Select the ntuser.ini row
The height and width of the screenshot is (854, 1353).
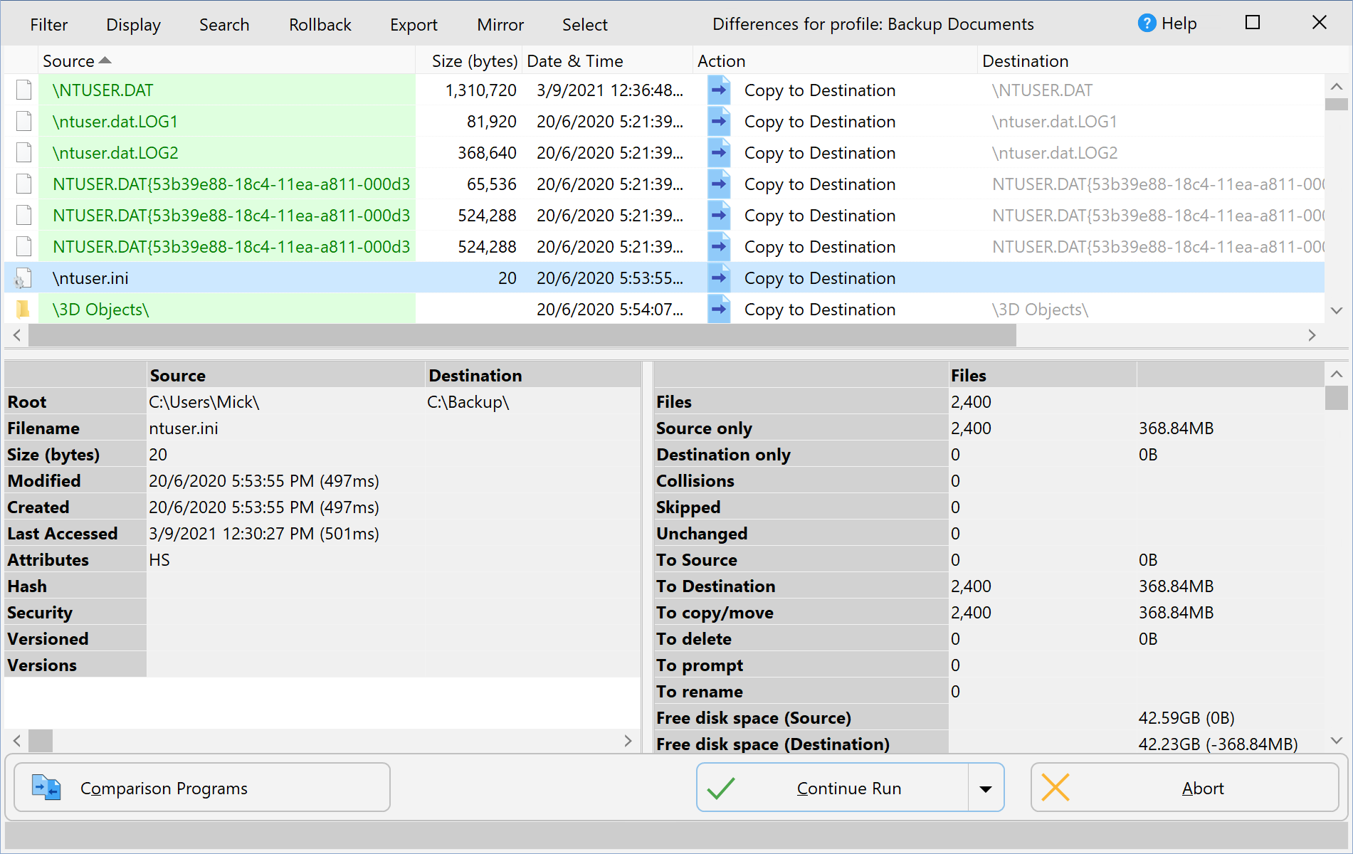pyautogui.click(x=214, y=278)
